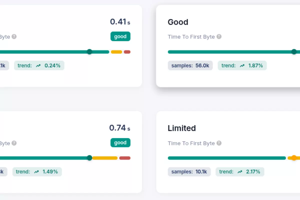The height and width of the screenshot is (200, 300).
Task: Expand the trend 2.17% chip on the Limited card
Action: coord(240,172)
